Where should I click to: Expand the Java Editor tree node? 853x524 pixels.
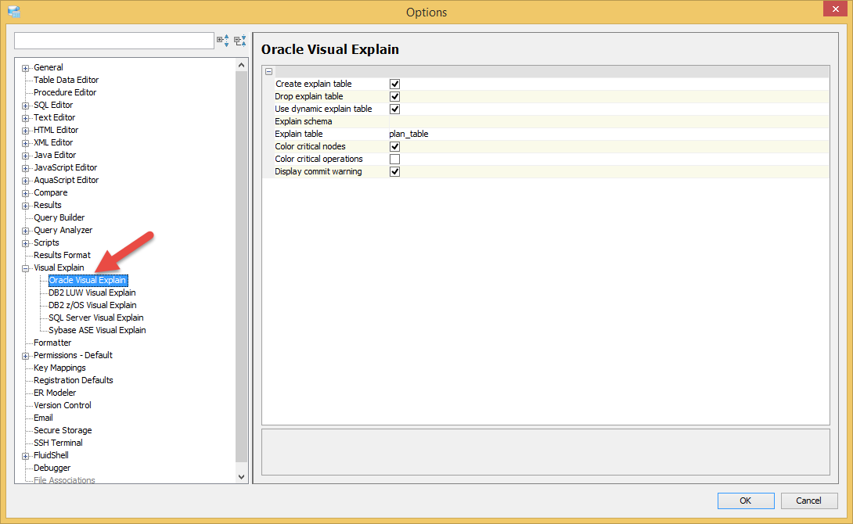tap(25, 156)
